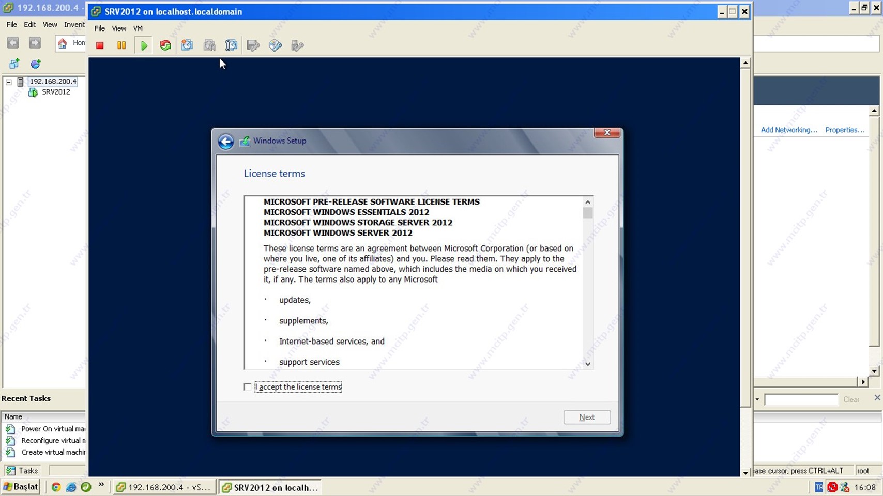Close the Windows Setup dialog
Screen dimensions: 883x496
coord(607,133)
